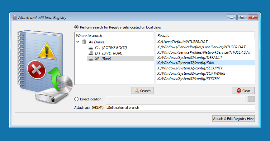Click the All Drives database icon
270x141 pixels.
pyautogui.click(x=84, y=42)
